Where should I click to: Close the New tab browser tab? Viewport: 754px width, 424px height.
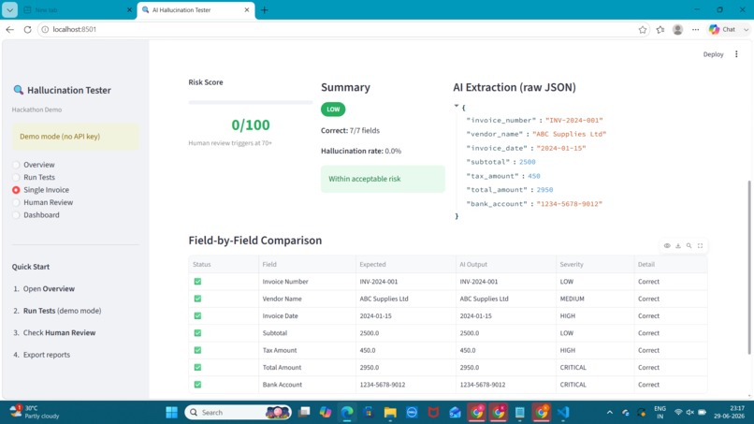pyautogui.click(x=129, y=9)
